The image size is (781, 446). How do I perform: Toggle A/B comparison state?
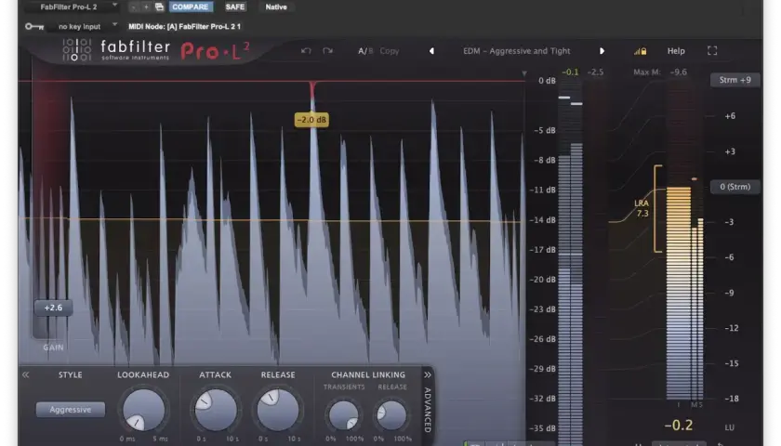point(365,51)
